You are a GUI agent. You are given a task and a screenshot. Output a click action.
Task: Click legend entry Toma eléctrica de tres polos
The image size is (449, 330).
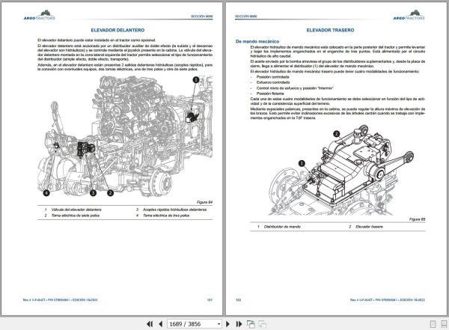(x=166, y=216)
